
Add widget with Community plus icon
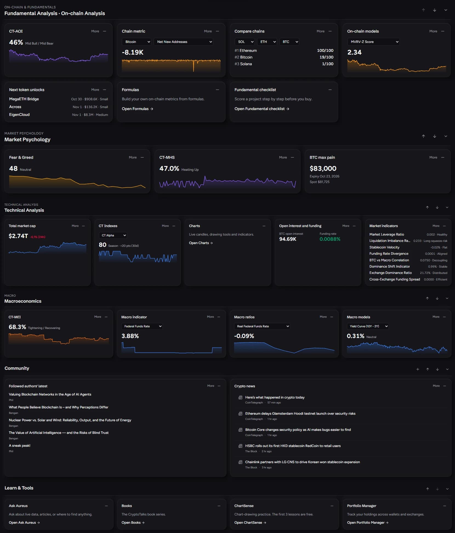tap(417, 369)
